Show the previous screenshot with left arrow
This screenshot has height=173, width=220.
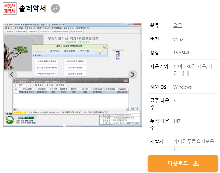(12, 75)
